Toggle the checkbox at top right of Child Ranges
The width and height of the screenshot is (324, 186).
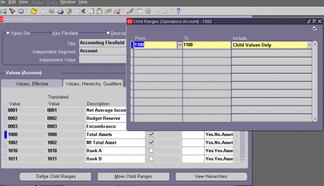click(315, 28)
